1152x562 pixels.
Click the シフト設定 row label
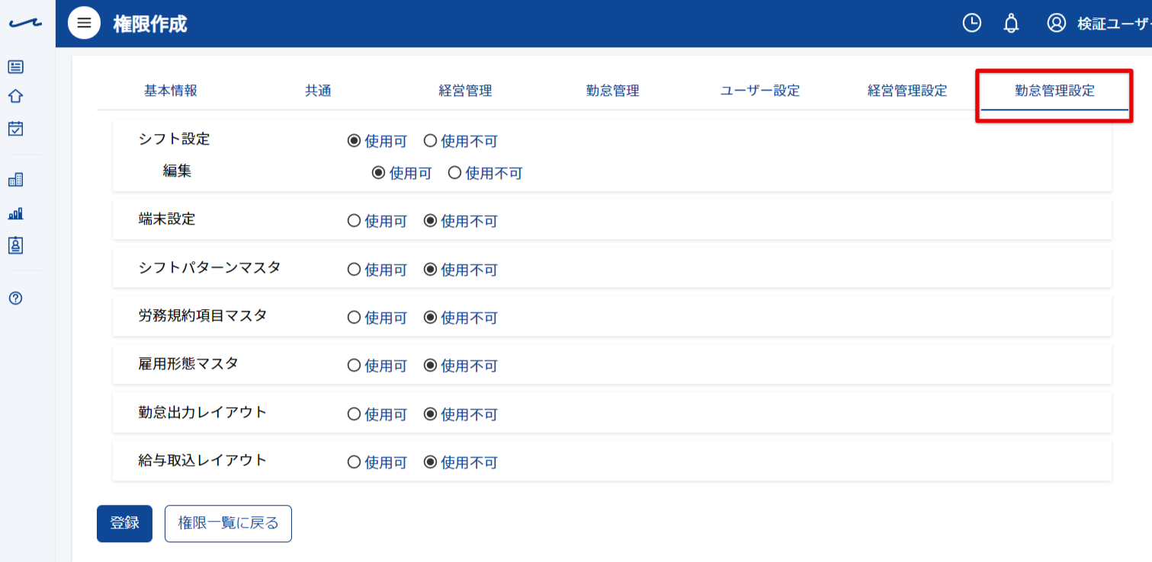click(175, 139)
